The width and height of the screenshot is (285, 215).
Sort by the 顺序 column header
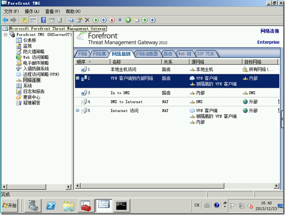coord(92,62)
